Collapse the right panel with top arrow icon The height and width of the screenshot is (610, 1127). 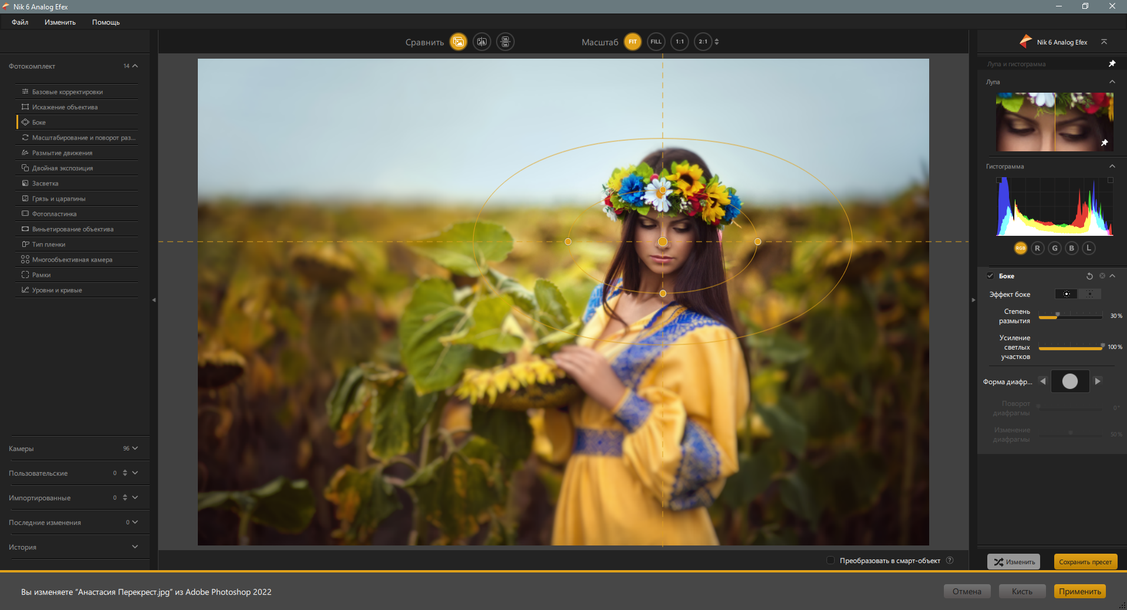[1104, 42]
